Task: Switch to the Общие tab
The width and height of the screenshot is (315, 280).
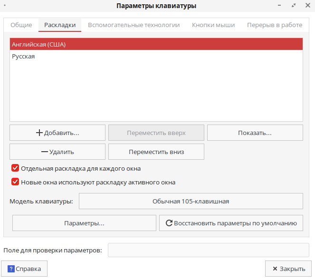Action: click(x=21, y=25)
